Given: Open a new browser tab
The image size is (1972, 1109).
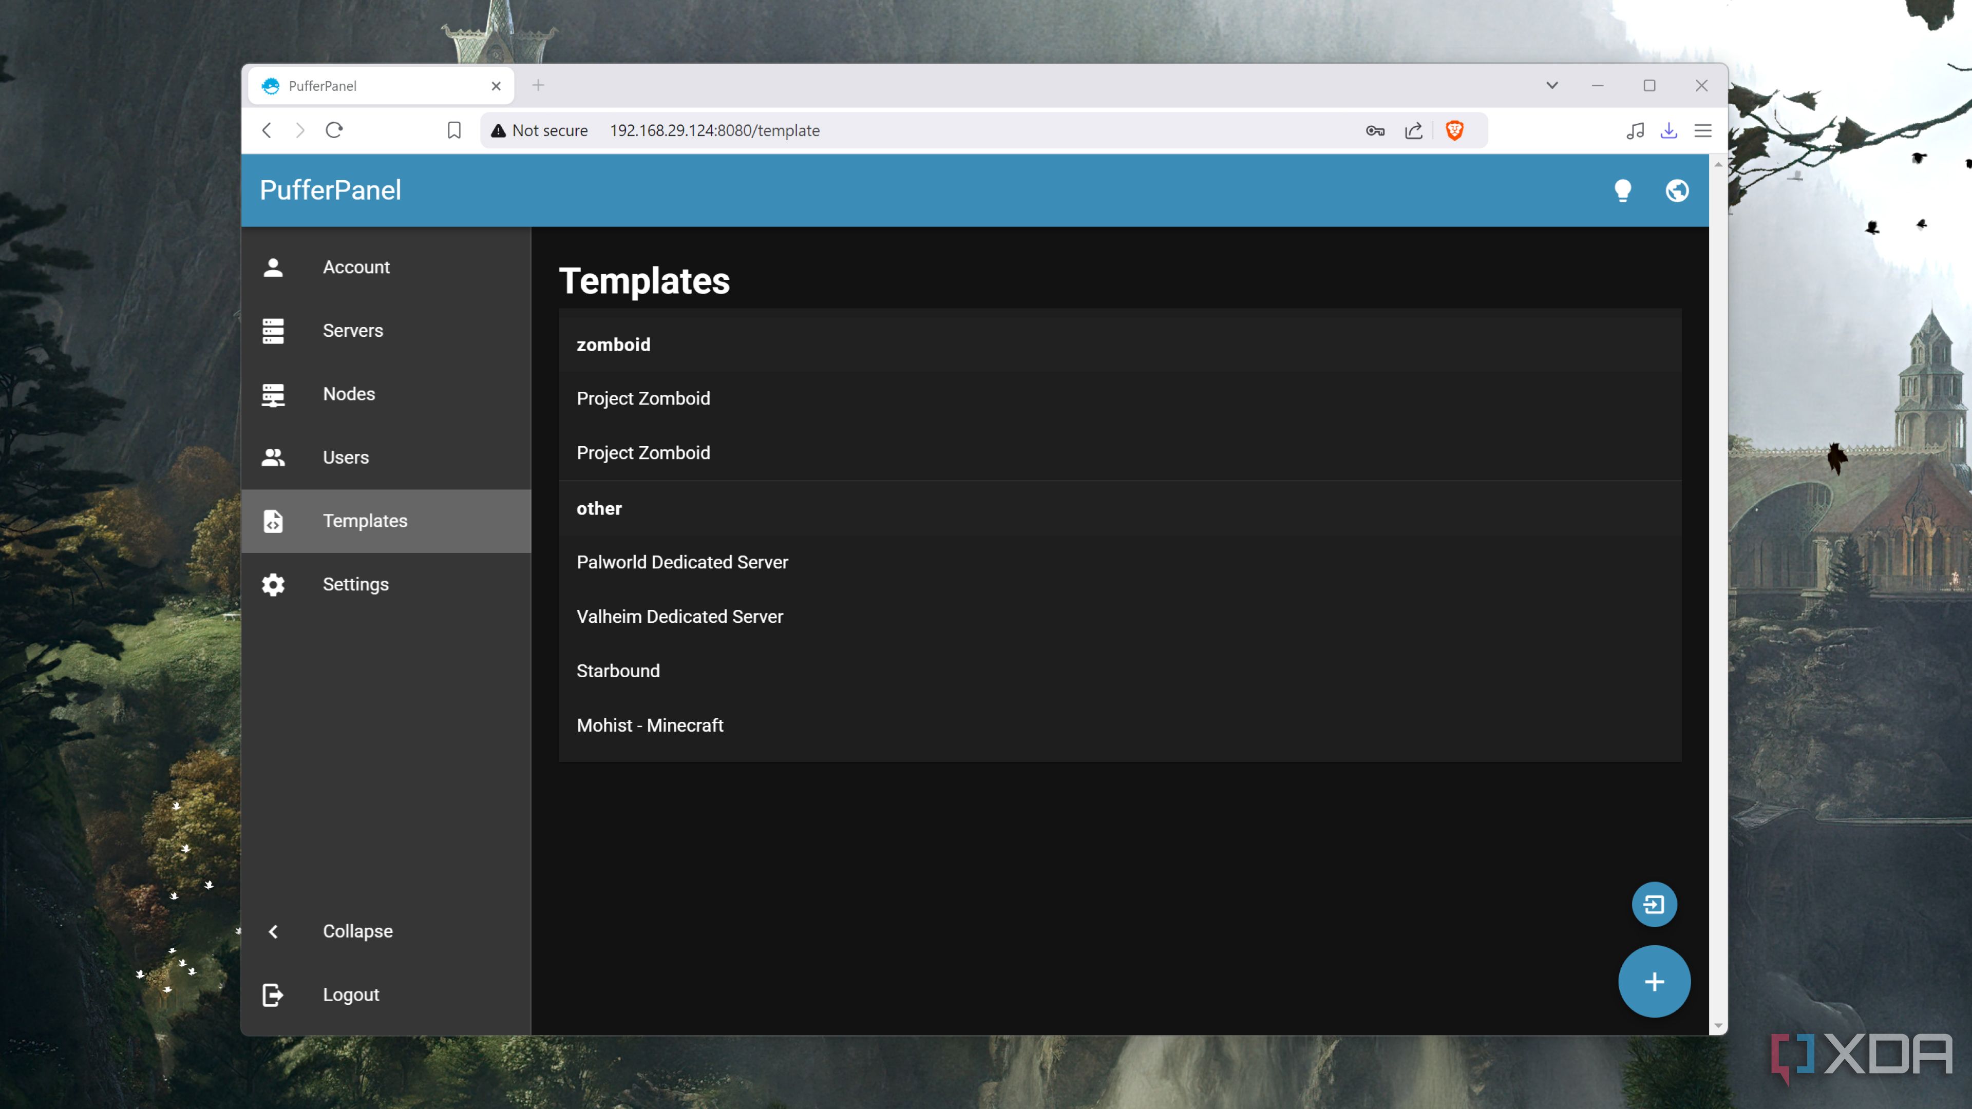Looking at the screenshot, I should pos(538,86).
